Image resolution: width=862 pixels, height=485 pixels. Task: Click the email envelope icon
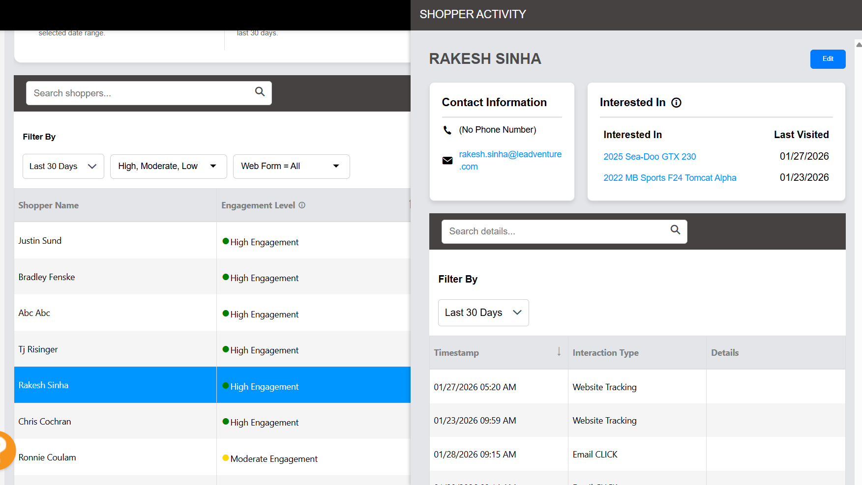coord(447,161)
